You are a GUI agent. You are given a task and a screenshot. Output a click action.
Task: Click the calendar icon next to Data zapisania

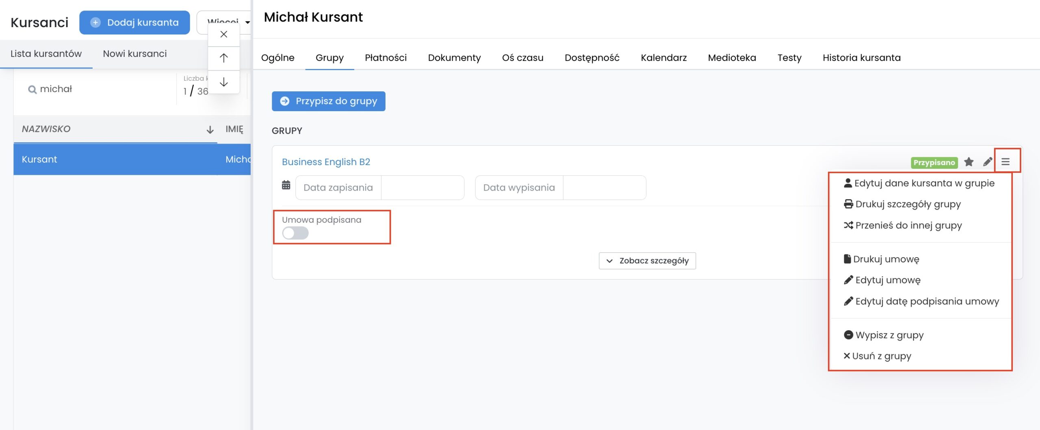[x=286, y=185]
